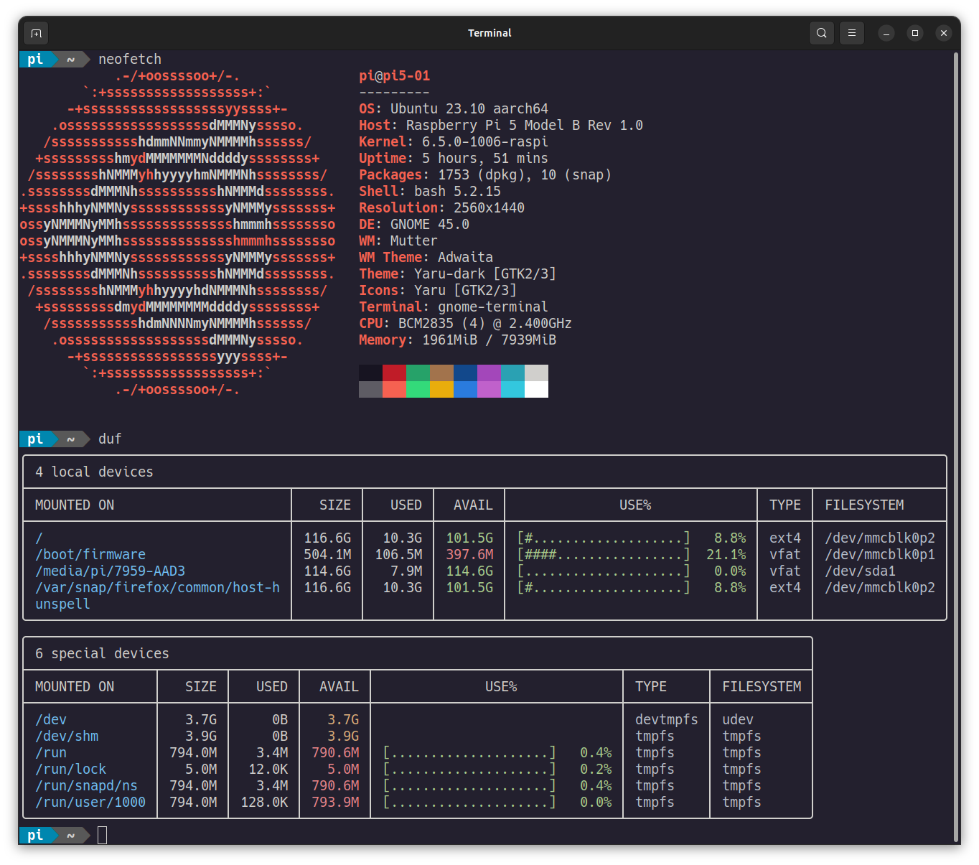This screenshot has height=865, width=979.
Task: Click the neofetch command text
Action: (x=130, y=59)
